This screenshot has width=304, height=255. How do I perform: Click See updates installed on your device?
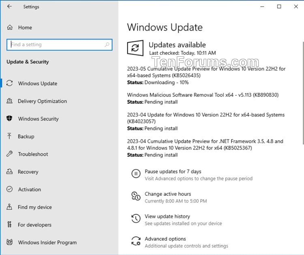[183, 223]
